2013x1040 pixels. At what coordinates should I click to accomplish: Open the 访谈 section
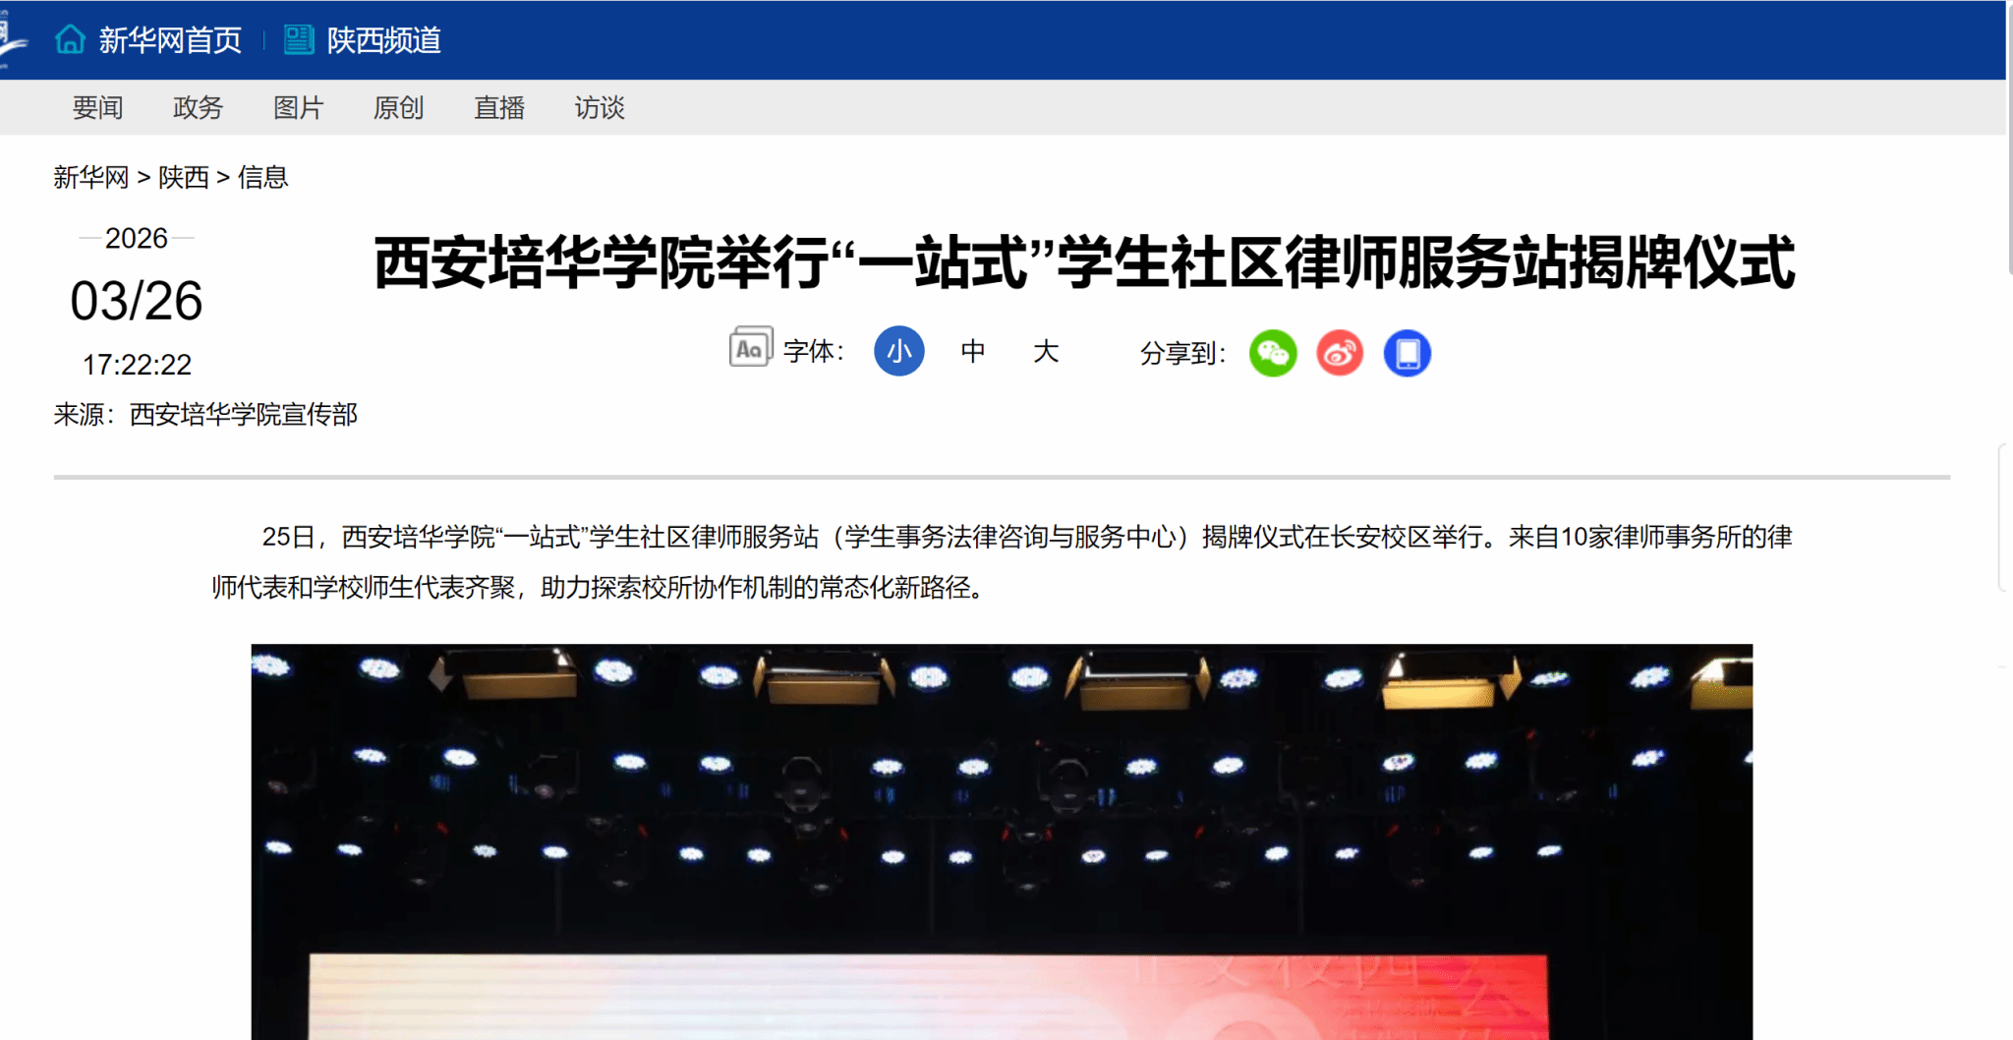pos(600,107)
